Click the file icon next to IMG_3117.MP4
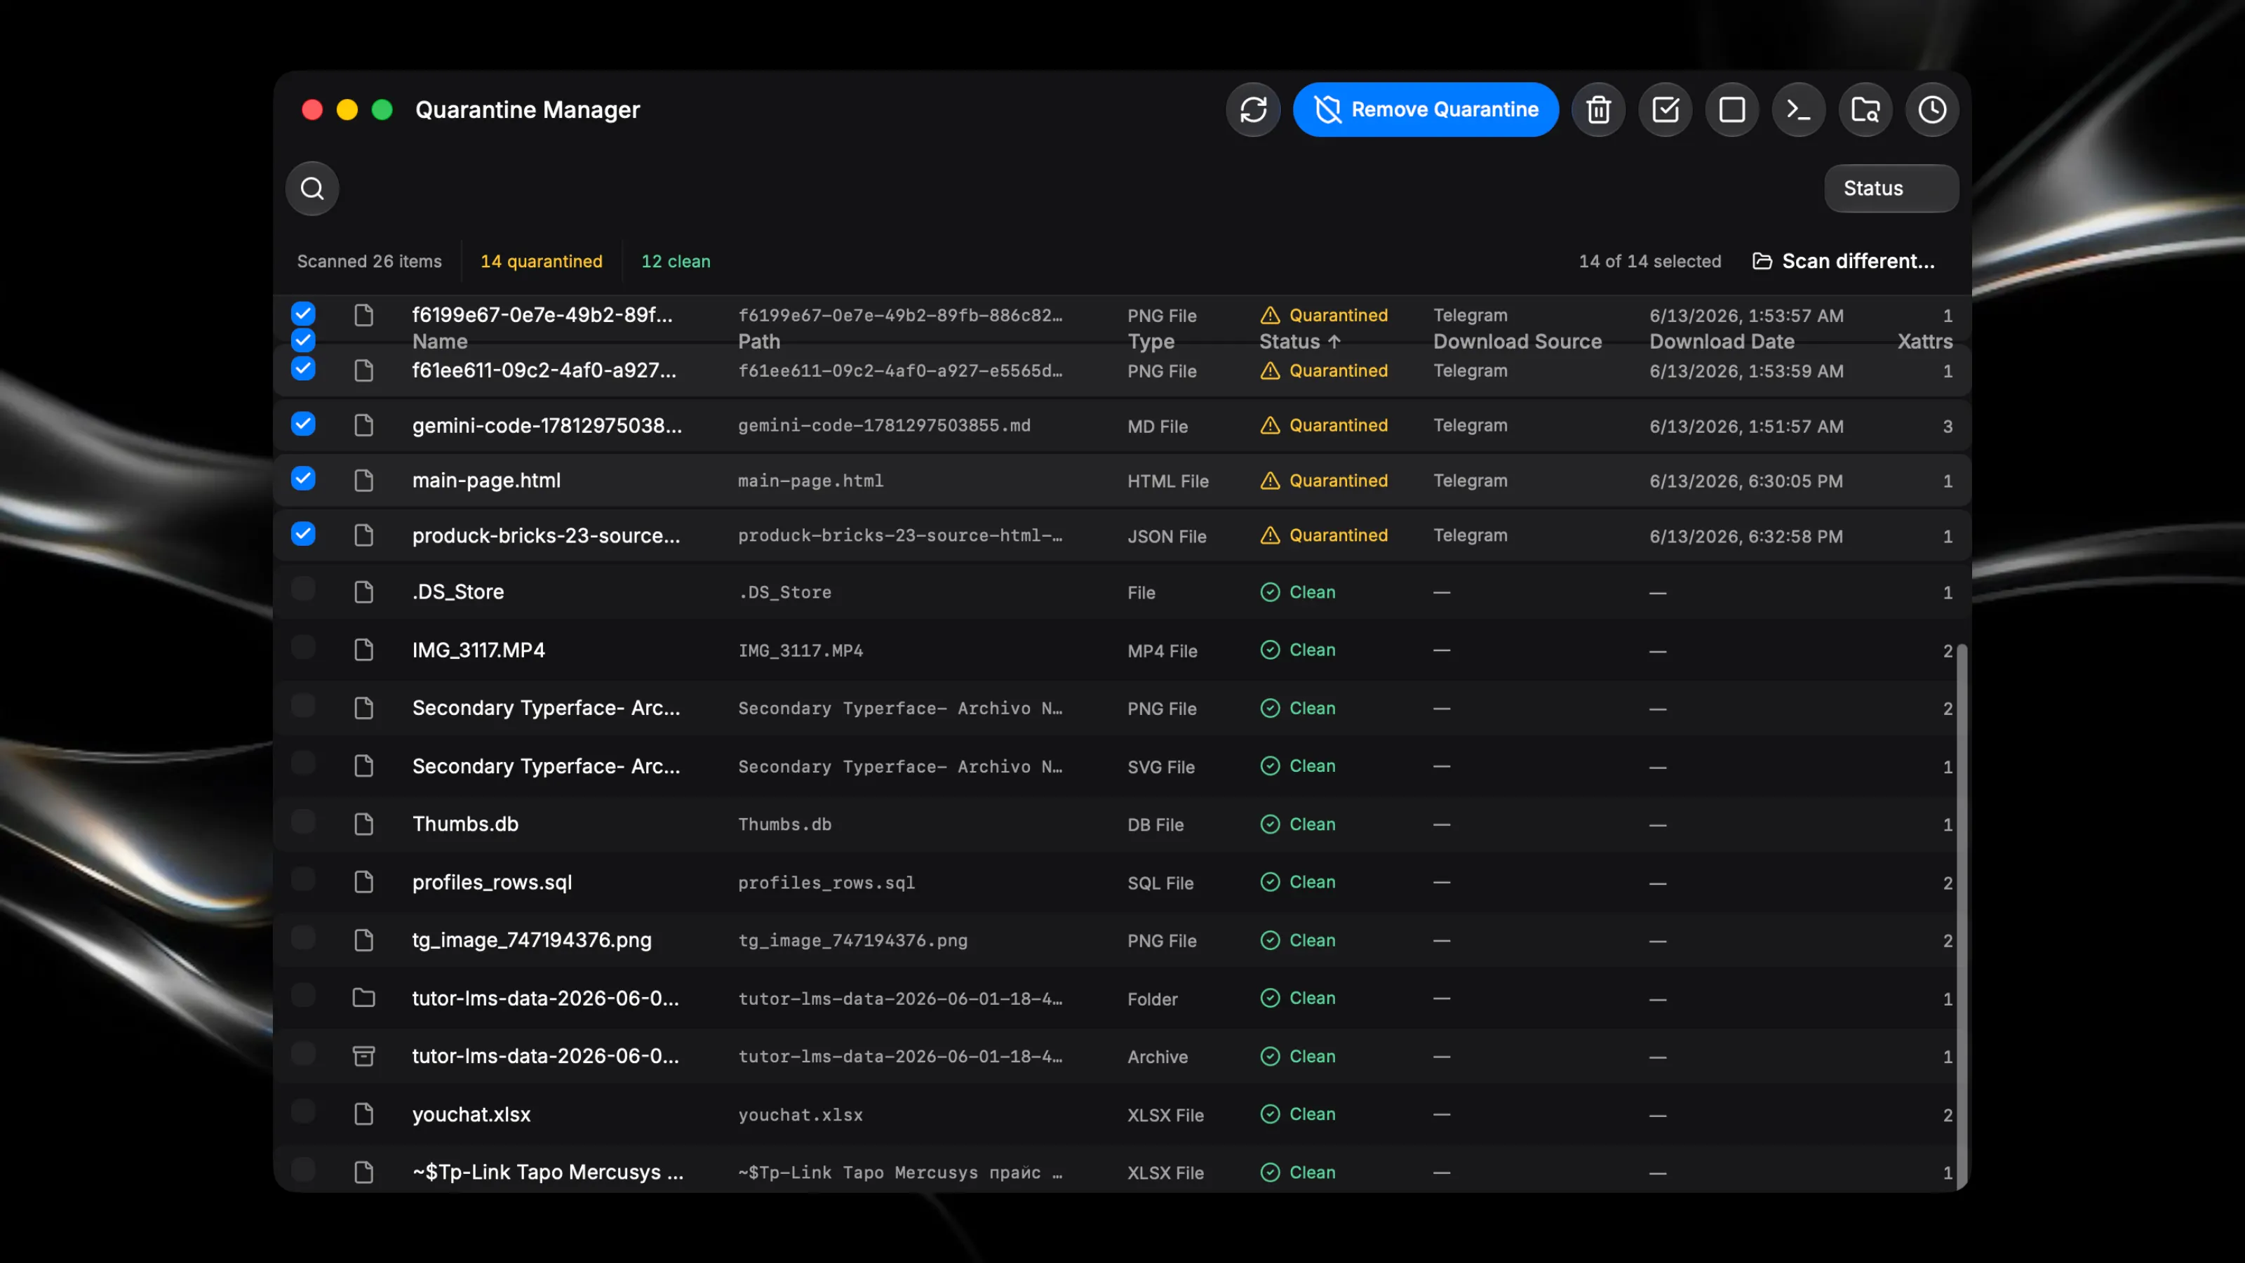 pyautogui.click(x=363, y=650)
